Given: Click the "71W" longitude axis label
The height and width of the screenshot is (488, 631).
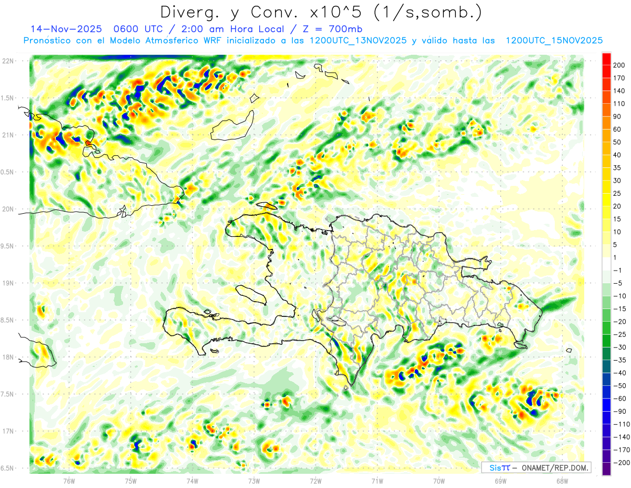Looking at the screenshot, I should [377, 481].
